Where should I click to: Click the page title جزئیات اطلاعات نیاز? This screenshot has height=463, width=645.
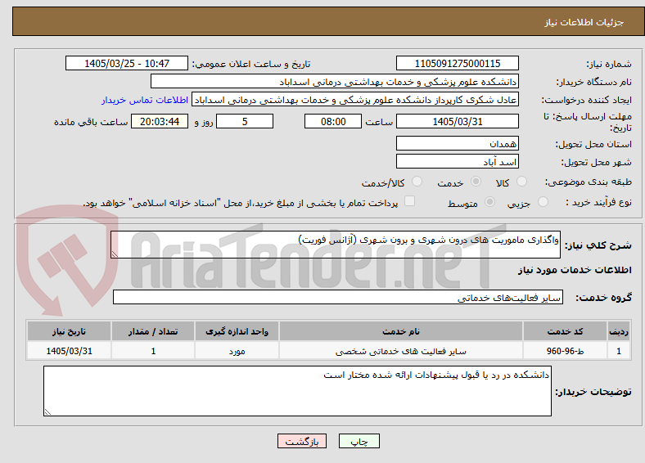click(584, 22)
